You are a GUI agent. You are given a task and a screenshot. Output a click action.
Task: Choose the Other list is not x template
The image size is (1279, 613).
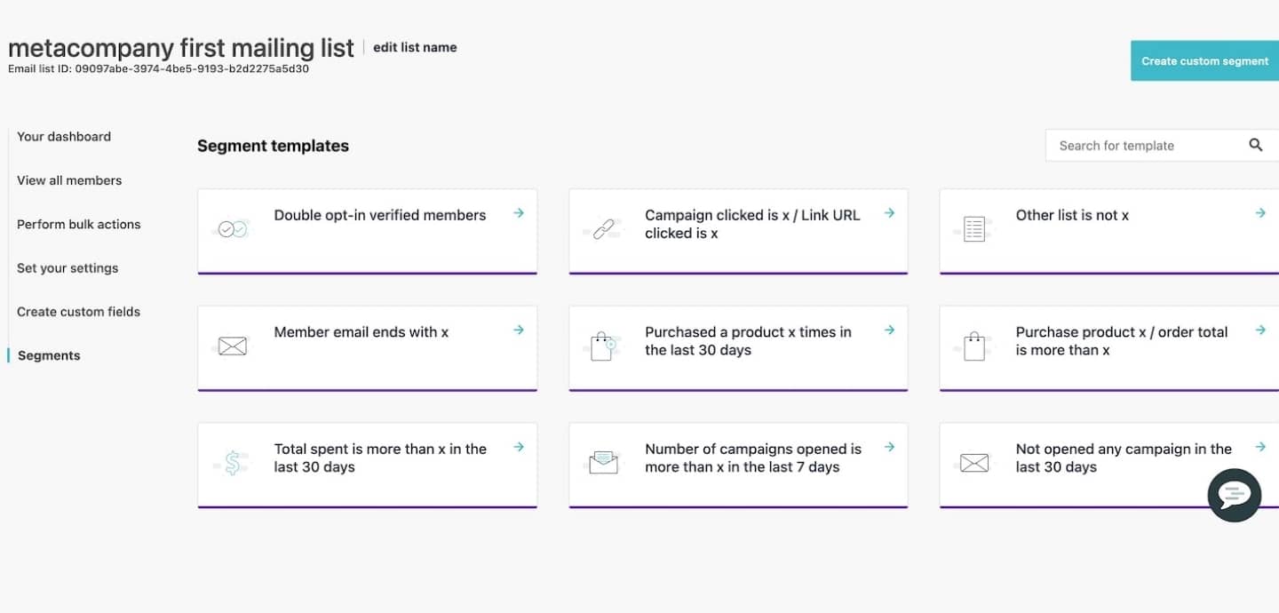1109,231
